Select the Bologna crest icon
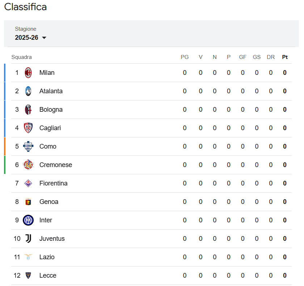 pos(28,110)
